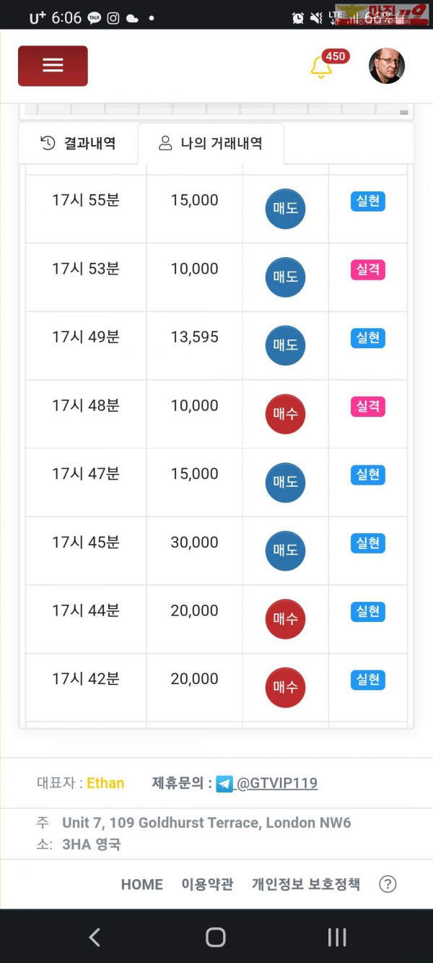Open the 이용약관 terms link
The image size is (433, 963).
[207, 884]
